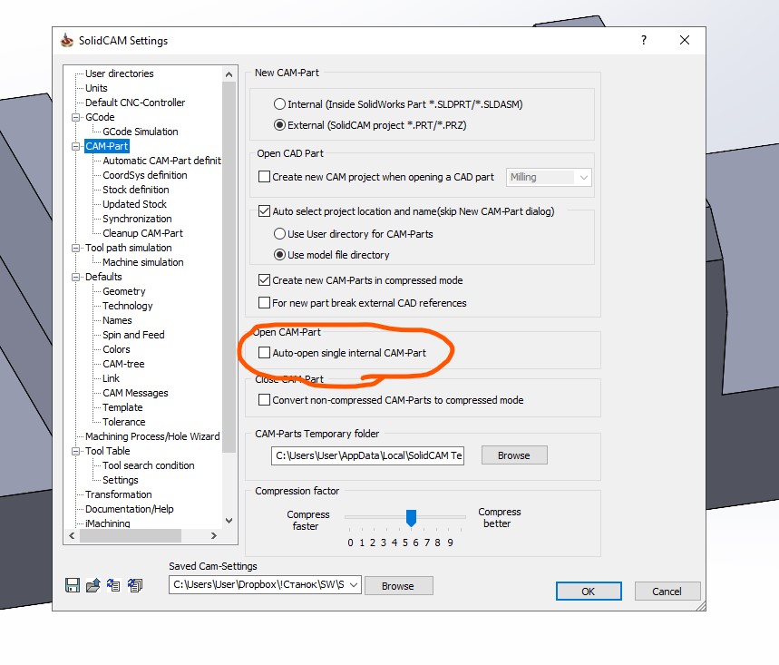
Task: Open Synchronization settings page
Action: [x=137, y=219]
